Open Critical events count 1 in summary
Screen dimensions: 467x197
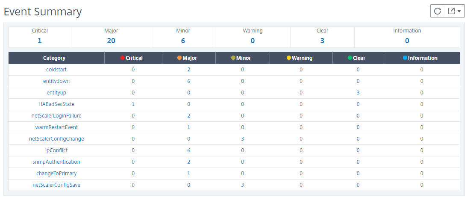point(40,41)
